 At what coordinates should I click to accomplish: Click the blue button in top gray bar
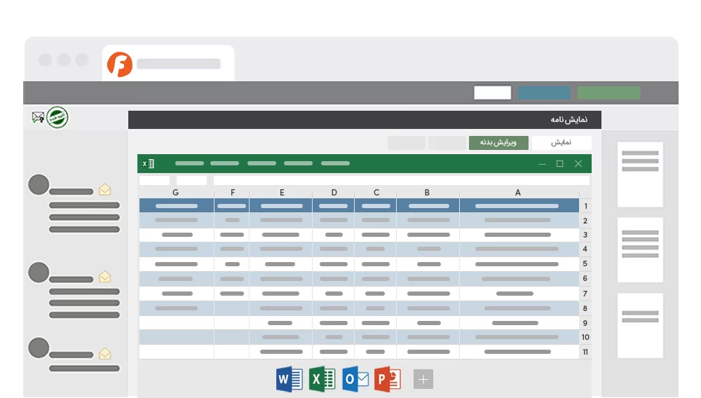(x=544, y=92)
